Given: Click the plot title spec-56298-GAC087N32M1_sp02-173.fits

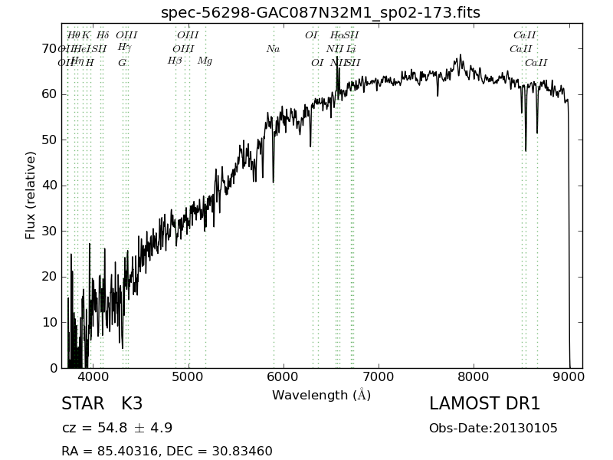Looking at the screenshot, I should click(320, 12).
